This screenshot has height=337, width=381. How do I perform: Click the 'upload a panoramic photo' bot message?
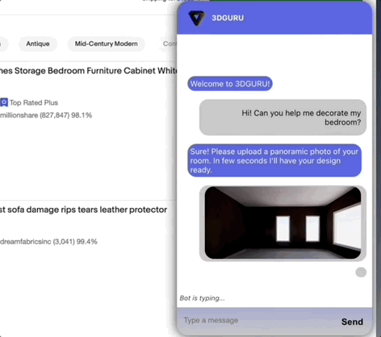coord(274,160)
